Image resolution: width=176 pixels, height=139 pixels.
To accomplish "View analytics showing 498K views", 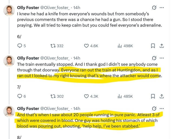I will 120,46.
